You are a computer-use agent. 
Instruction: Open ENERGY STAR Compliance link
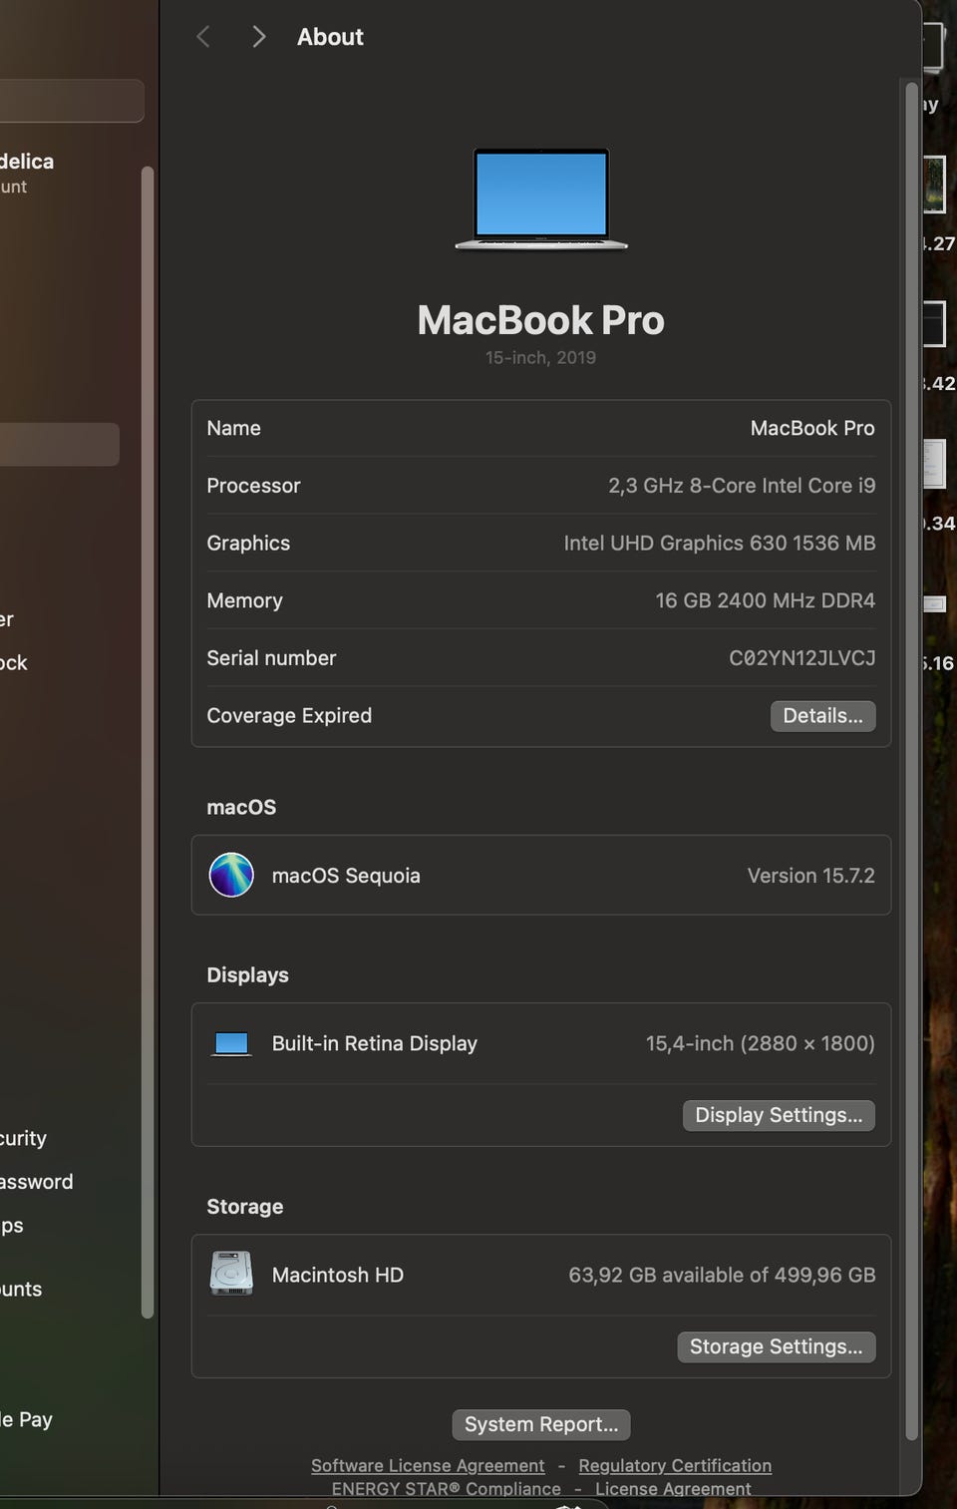(x=446, y=1488)
